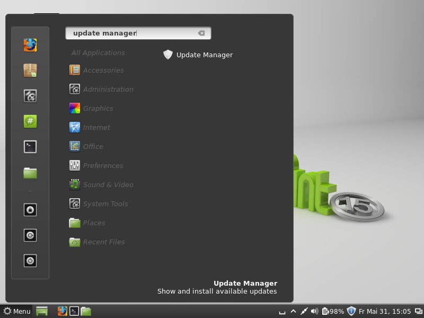Open calendar from the clock Fr Mai 31, 15:05

pos(385,312)
